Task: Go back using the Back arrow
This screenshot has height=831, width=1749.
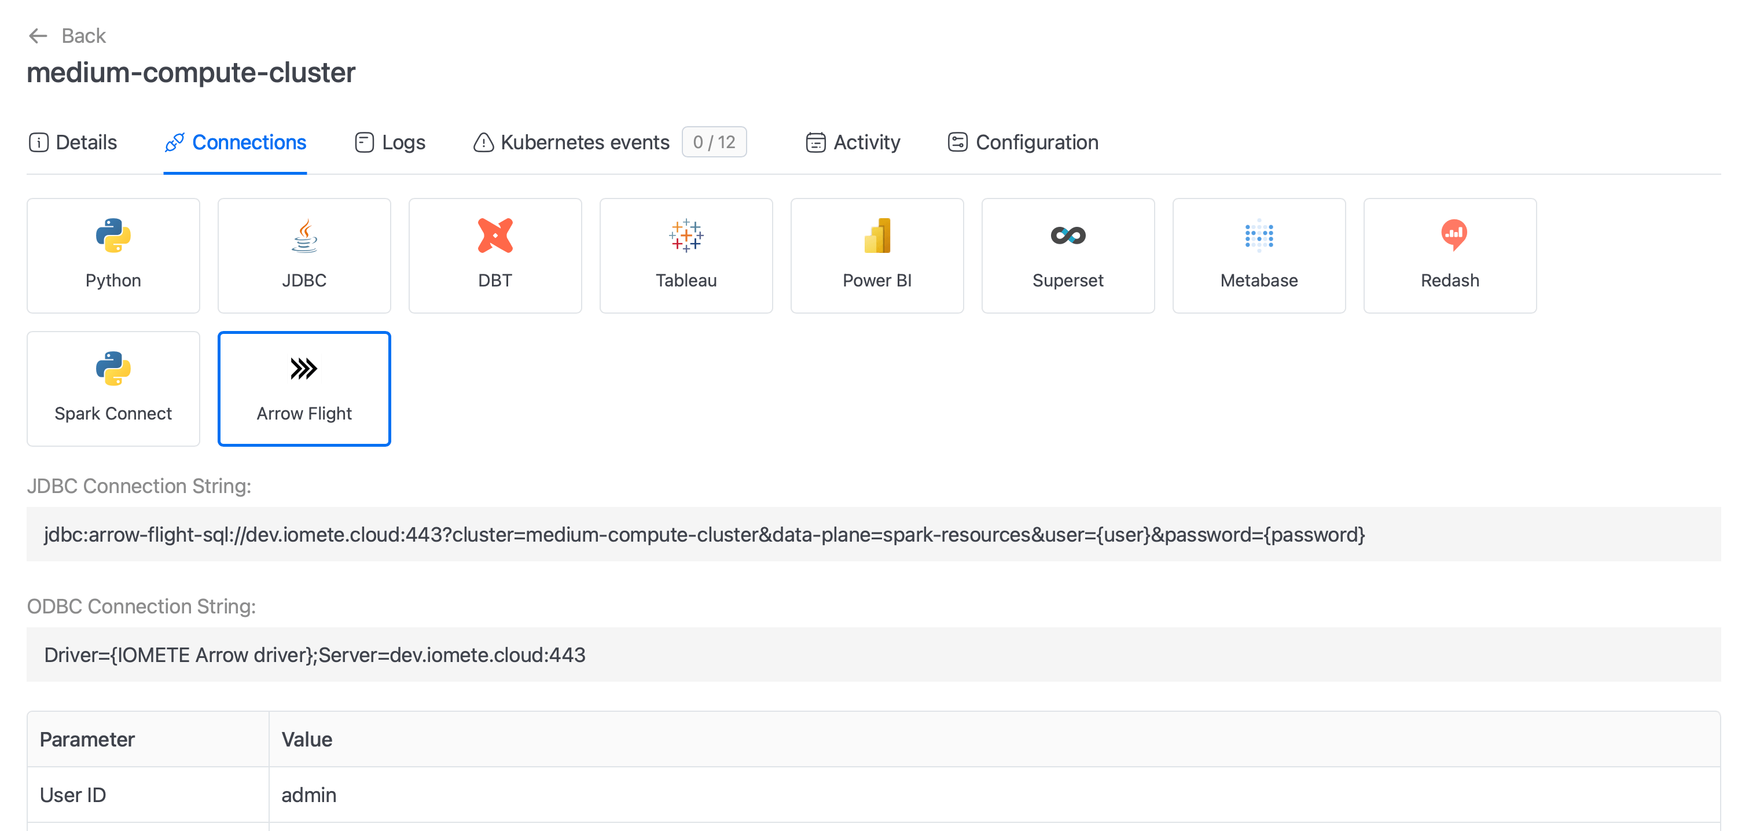Action: pyautogui.click(x=38, y=35)
